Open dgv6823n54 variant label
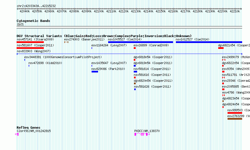Screen dimensions: 250x150 click(236, 98)
